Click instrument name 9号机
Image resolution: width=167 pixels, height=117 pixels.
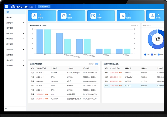coord(69,81)
